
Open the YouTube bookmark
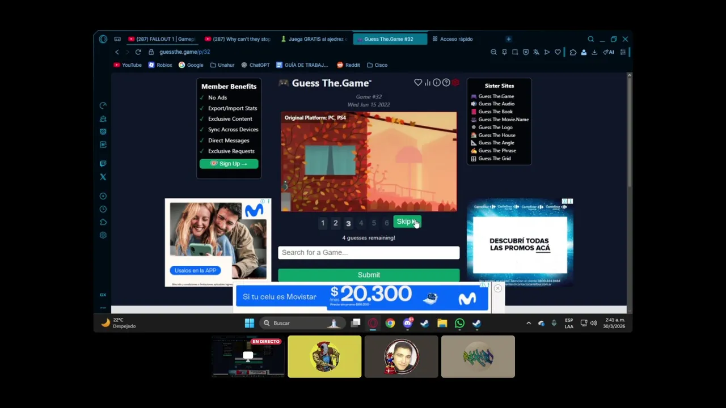(x=127, y=65)
